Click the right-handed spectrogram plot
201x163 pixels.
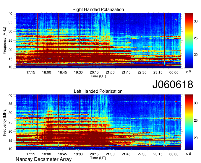pyautogui.click(x=98, y=40)
